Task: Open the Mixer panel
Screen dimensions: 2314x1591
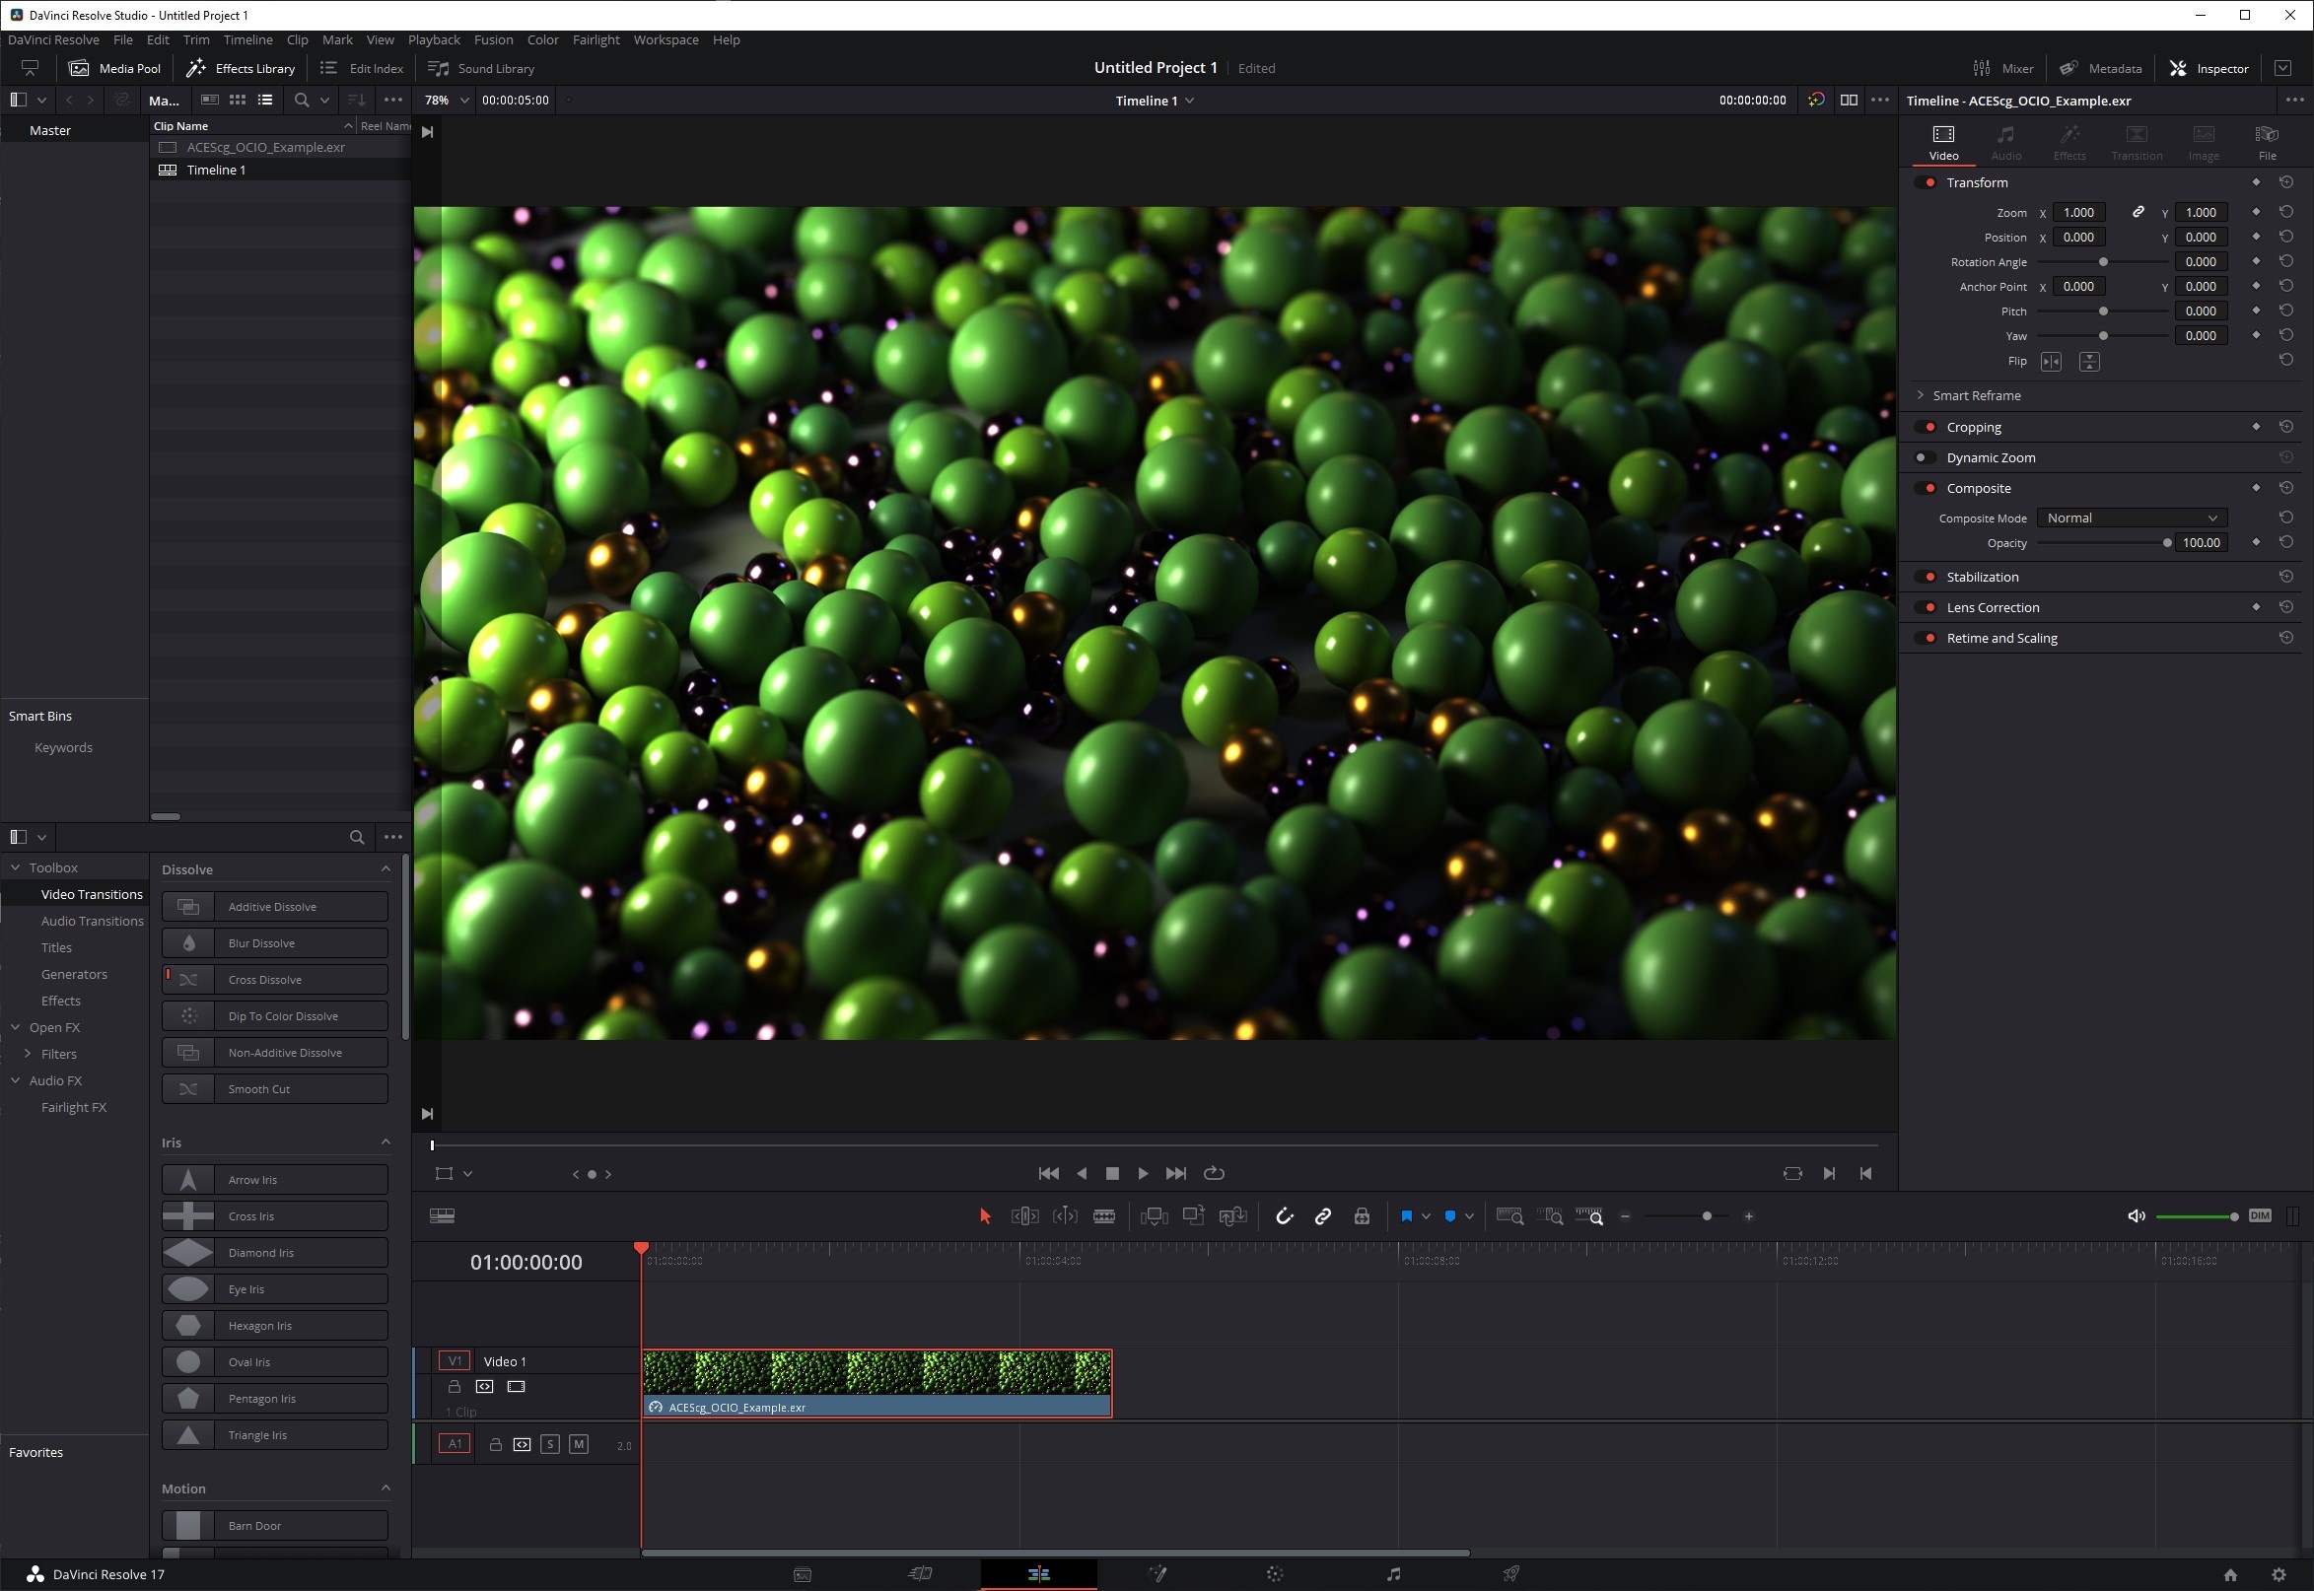Action: (x=2003, y=68)
